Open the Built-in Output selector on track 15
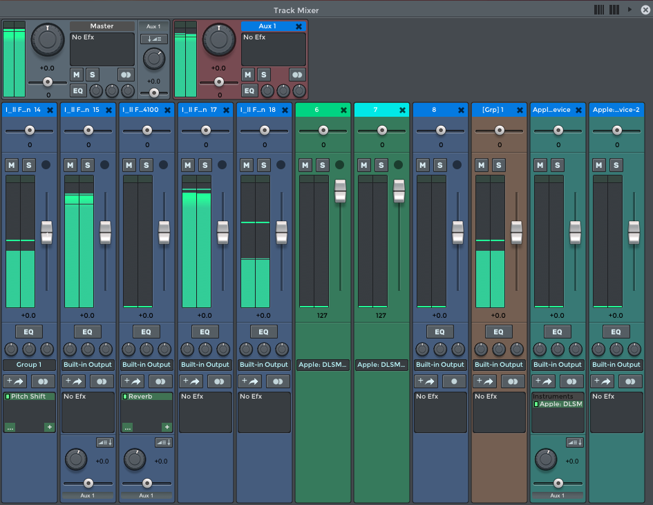Screen dimensions: 653x505 click(x=88, y=365)
